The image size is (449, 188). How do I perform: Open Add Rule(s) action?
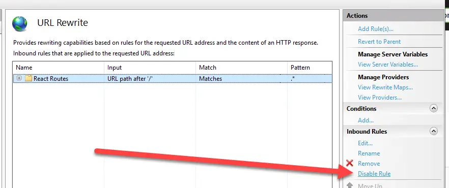coord(375,29)
